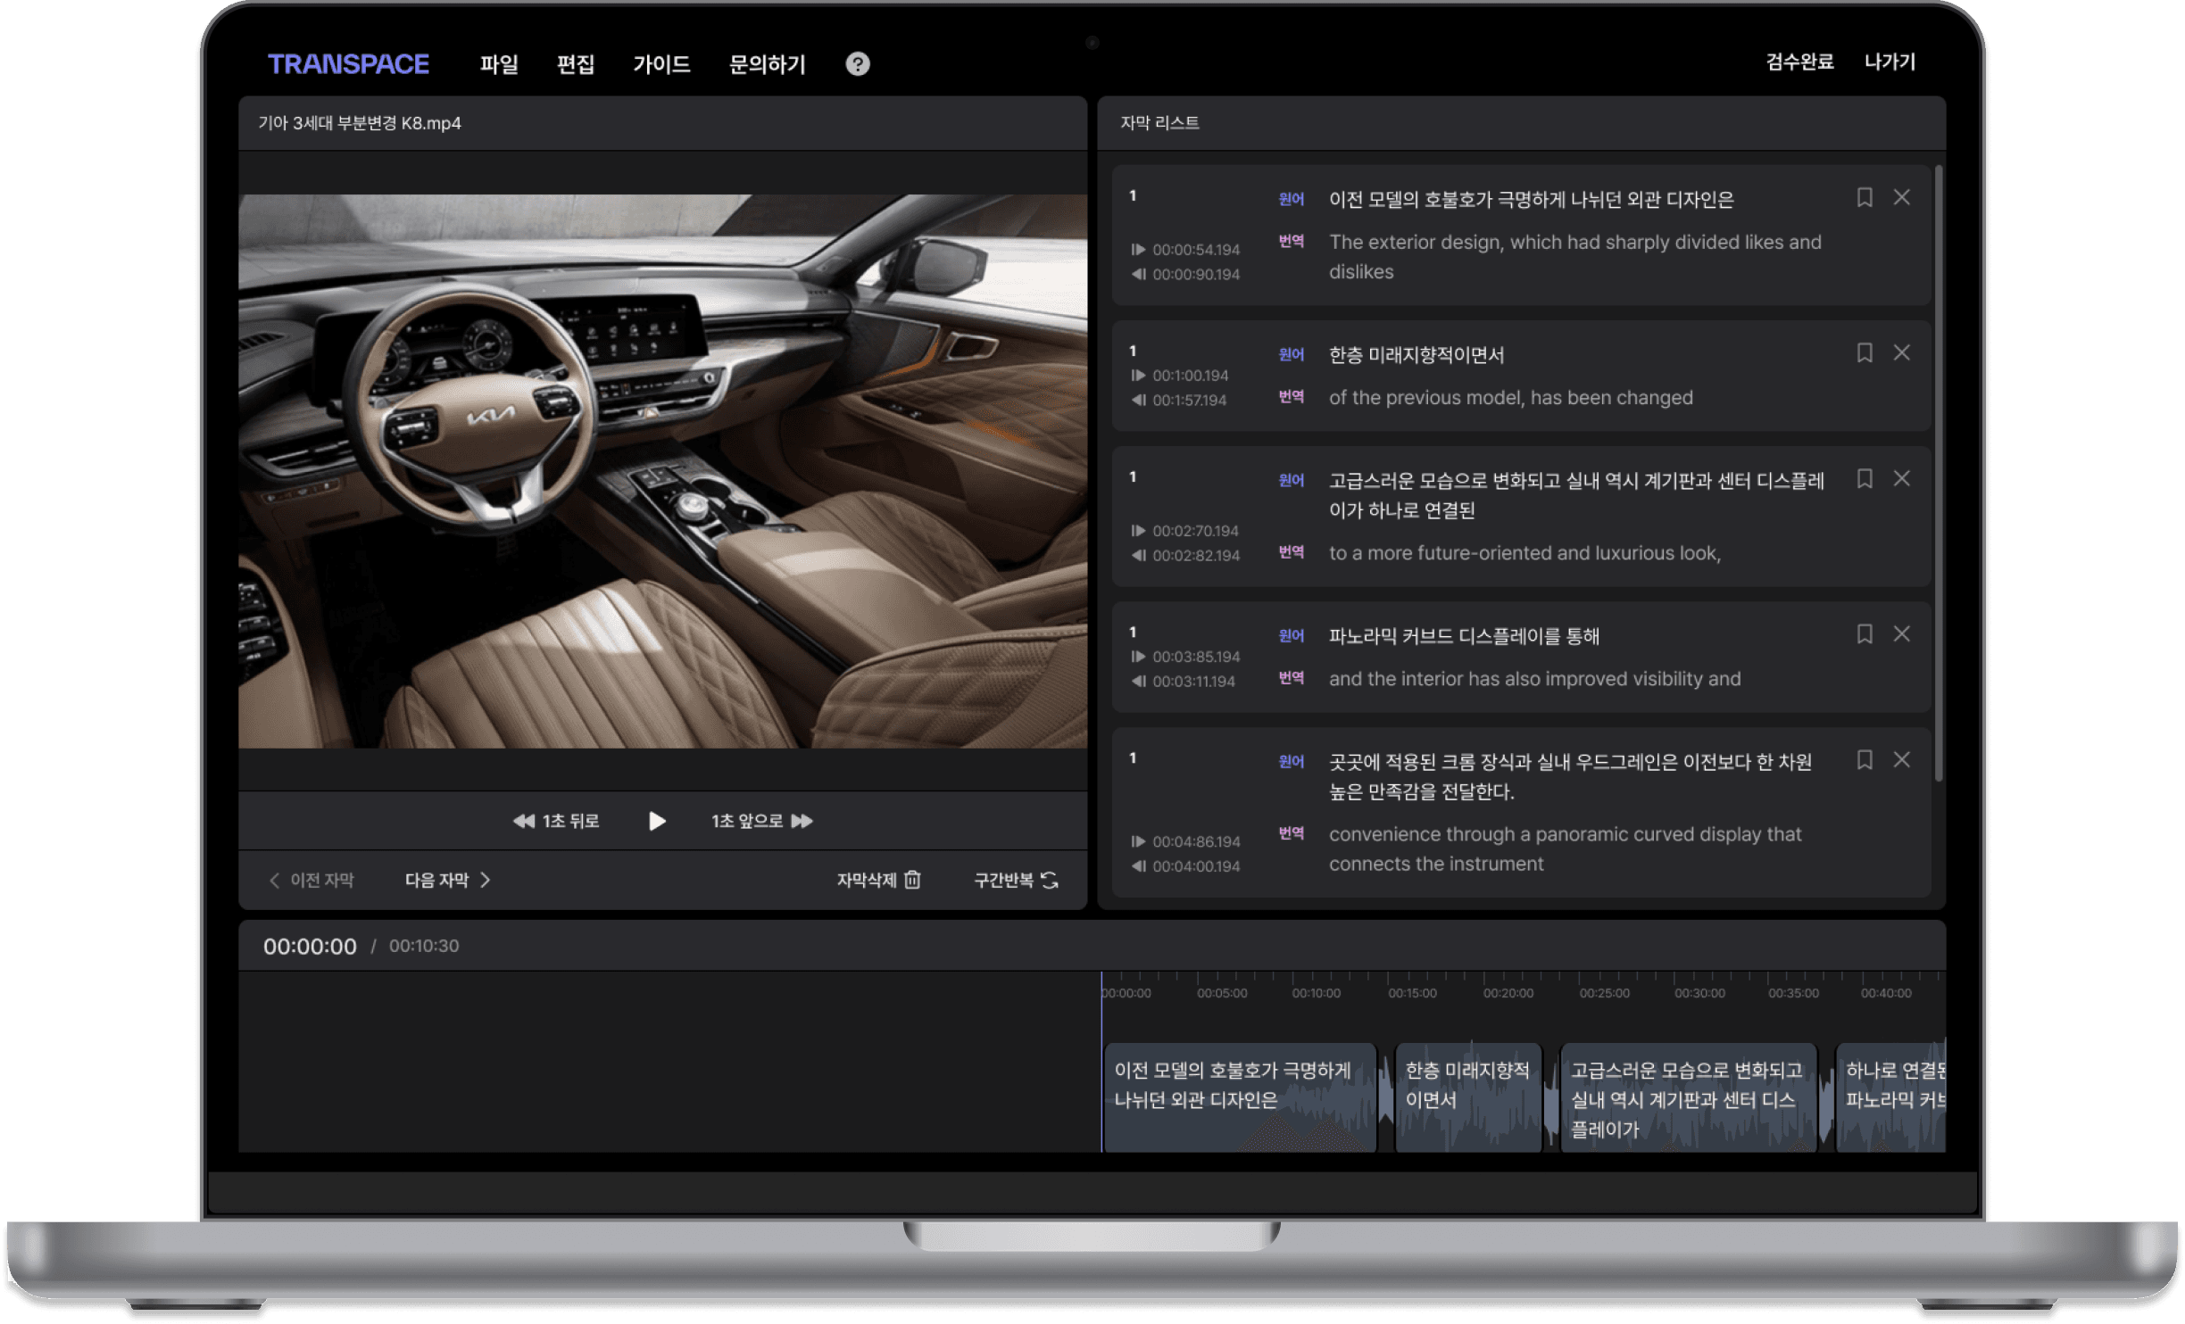This screenshot has height=1324, width=2185.
Task: Toggle bookmark on 한층 미래지향적이면서 subtitle
Action: pyautogui.click(x=1864, y=352)
